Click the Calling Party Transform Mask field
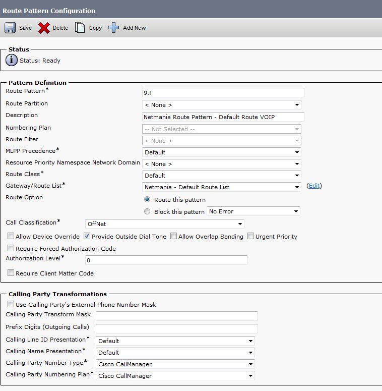The width and height of the screenshot is (382, 391). (x=177, y=316)
